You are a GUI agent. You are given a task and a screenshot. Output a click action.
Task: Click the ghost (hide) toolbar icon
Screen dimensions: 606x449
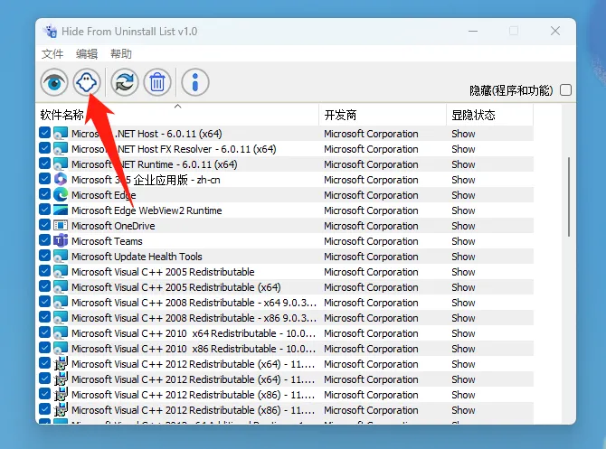click(x=87, y=82)
